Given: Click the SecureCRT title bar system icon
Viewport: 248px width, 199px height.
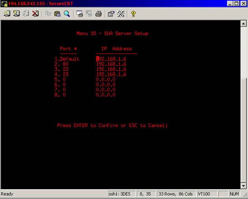Looking at the screenshot, I should coord(4,4).
